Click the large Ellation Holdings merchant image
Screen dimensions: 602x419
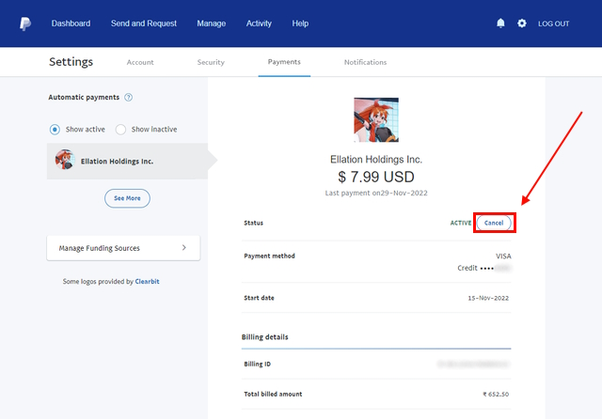[375, 120]
